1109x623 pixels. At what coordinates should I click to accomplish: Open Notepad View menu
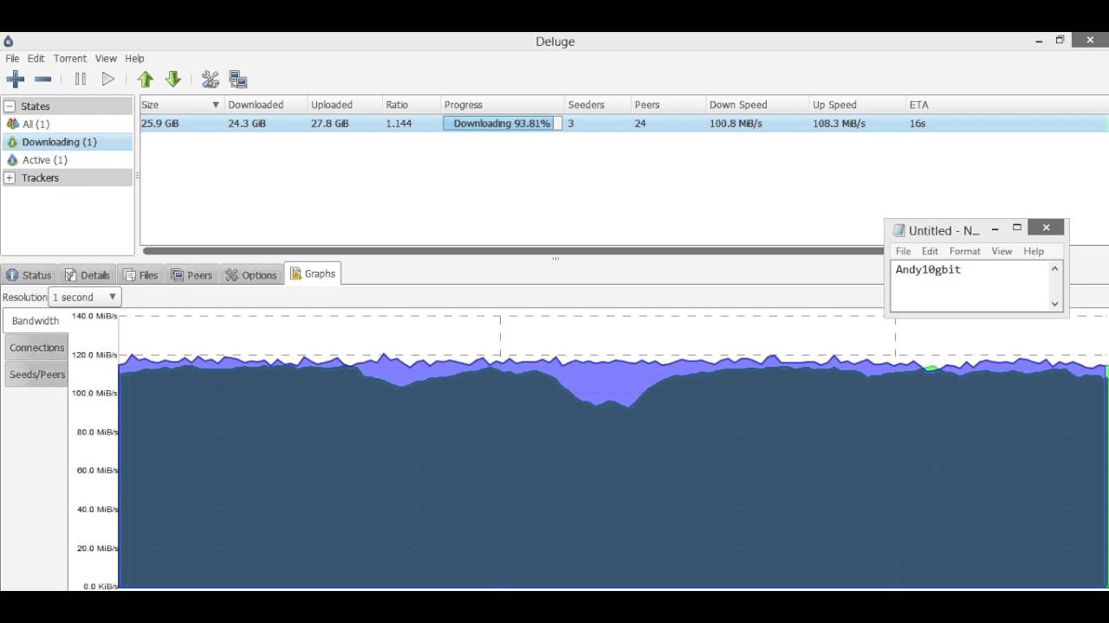click(x=1002, y=251)
